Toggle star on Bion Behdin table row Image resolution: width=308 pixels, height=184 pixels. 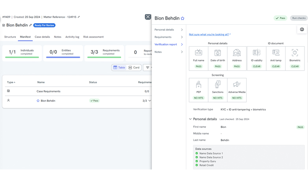pos(38,101)
